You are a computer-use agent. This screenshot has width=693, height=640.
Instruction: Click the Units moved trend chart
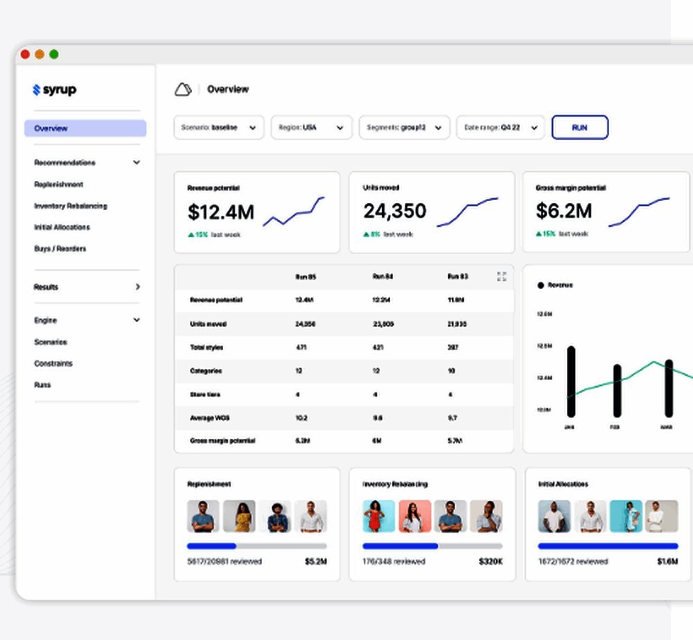[x=467, y=212]
